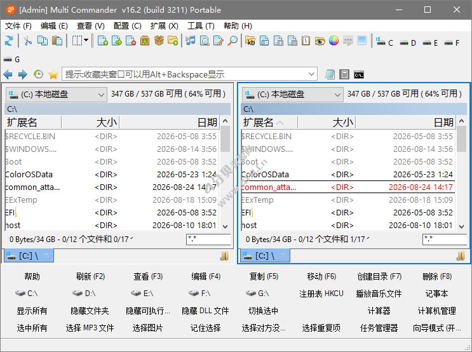Screen dimensions: 472x352
Task: Click the scissors cut icon
Action: point(28,41)
